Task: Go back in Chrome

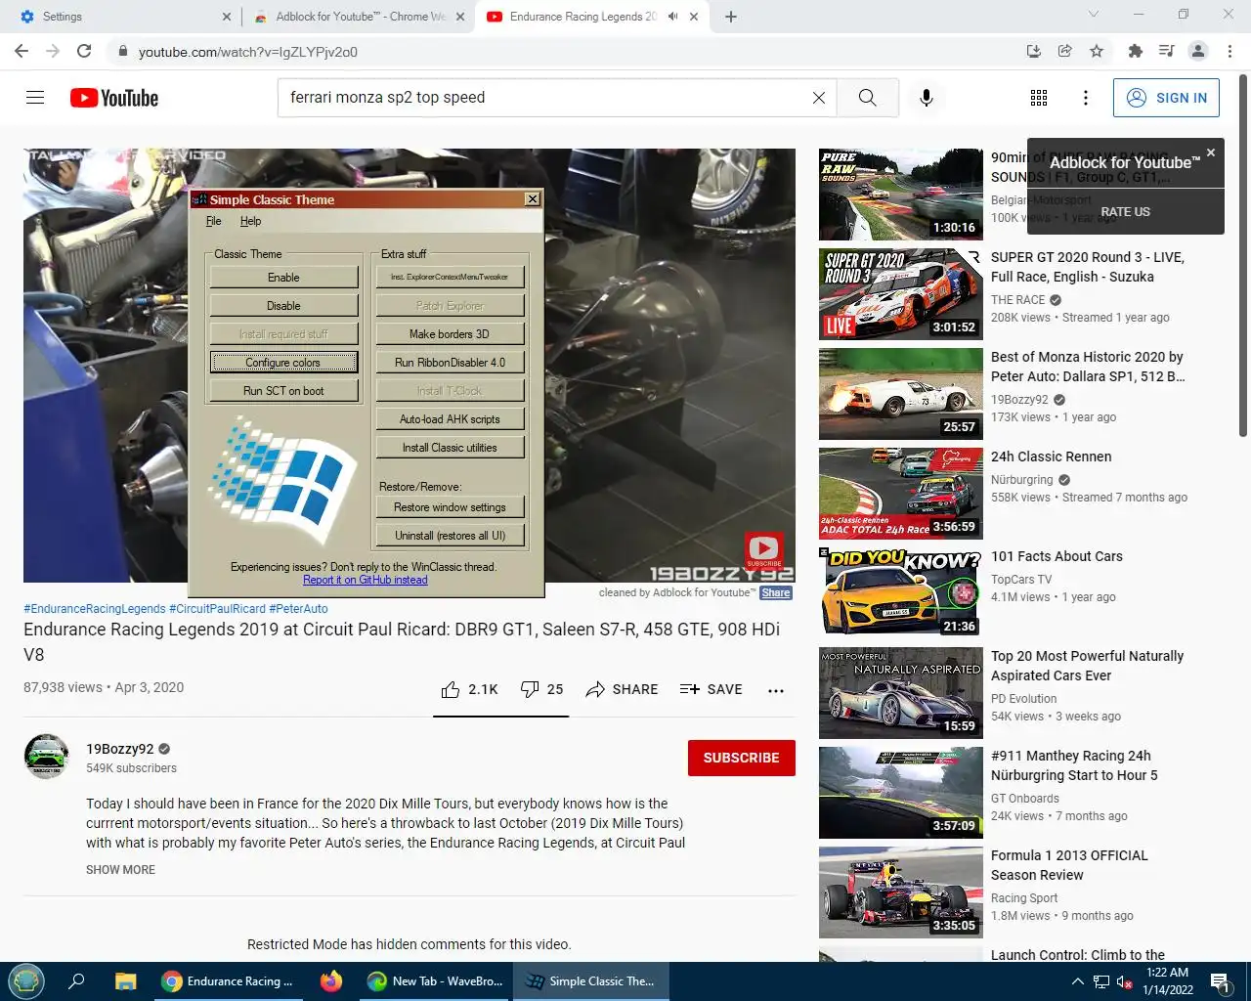Action: 22,51
